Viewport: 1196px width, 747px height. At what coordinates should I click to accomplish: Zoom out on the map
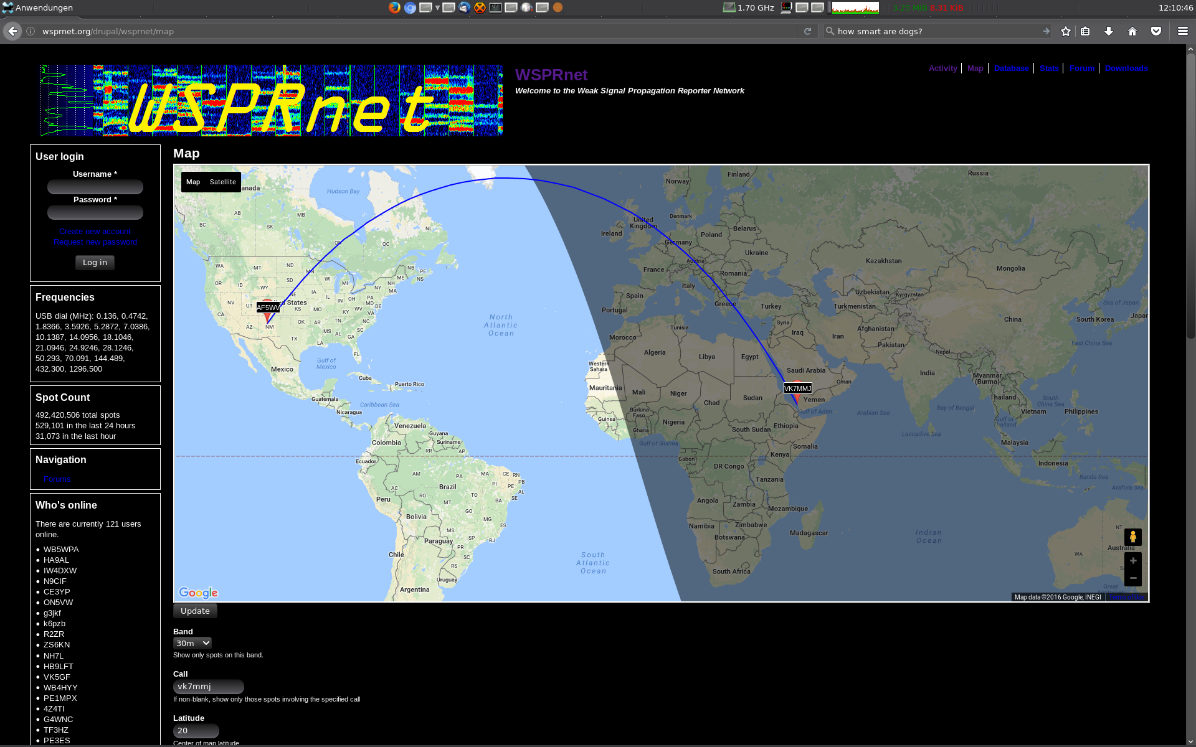pos(1133,578)
